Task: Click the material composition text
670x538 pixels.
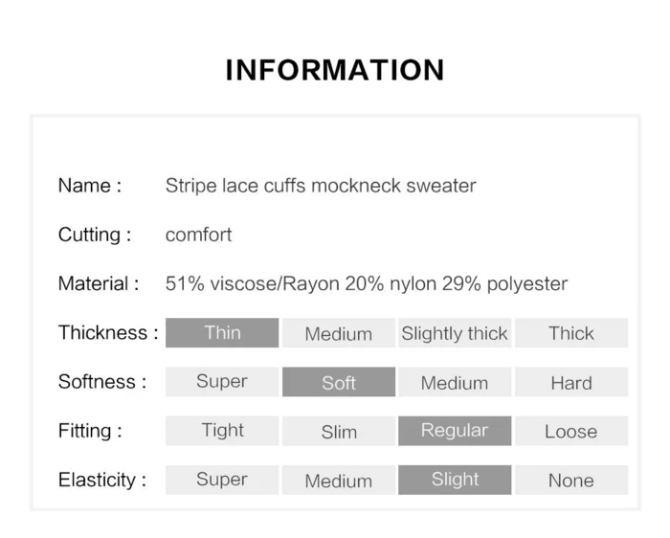Action: coord(367,283)
